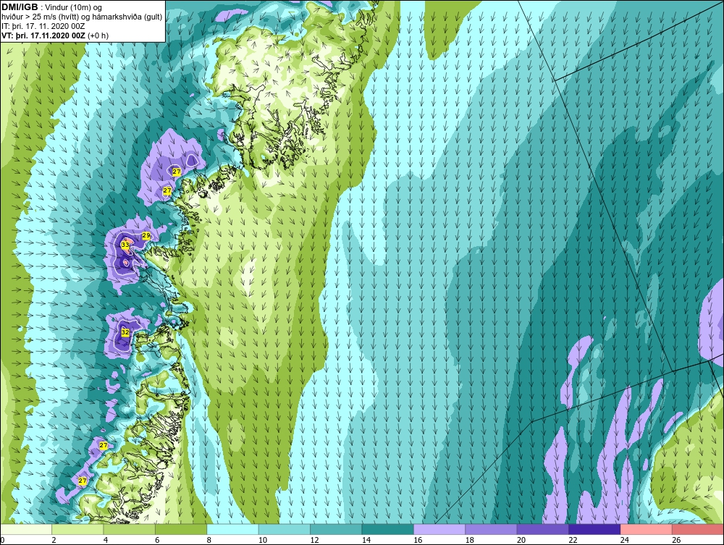Click the legend scale number 0

2,541
